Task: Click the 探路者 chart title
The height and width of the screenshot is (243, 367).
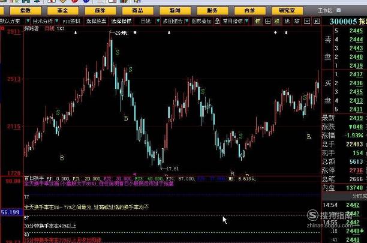Action: [x=32, y=28]
